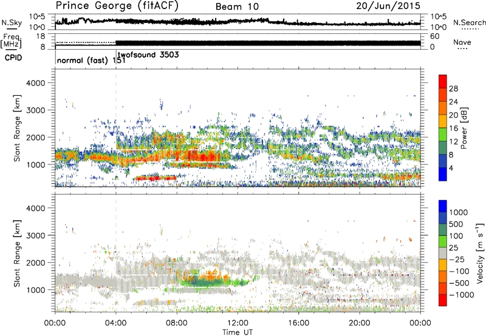
Task: Click the '1000' tick on velocity colorbar
Action: click(458, 212)
